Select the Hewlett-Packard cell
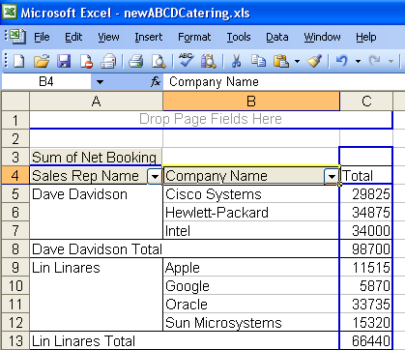The height and width of the screenshot is (350, 405). (x=251, y=212)
